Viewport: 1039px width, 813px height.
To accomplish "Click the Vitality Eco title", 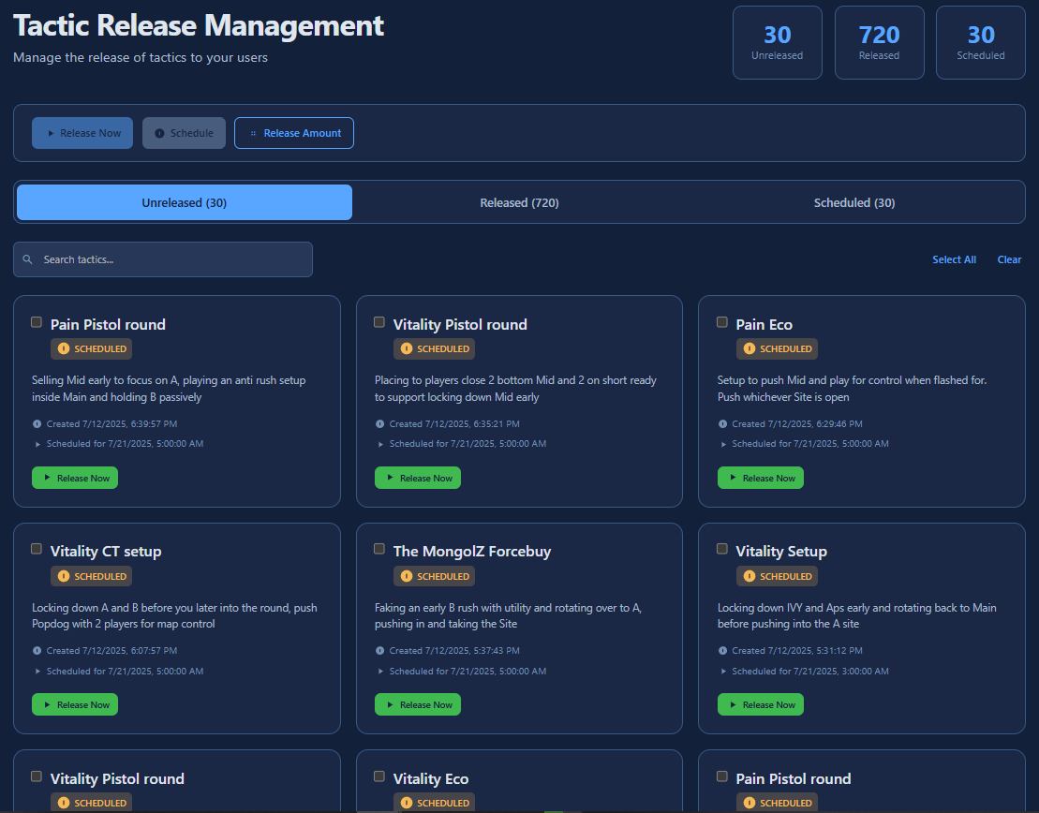I will [x=431, y=778].
